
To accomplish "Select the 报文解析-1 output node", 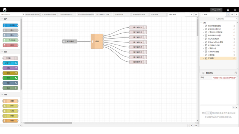I will [138, 27].
